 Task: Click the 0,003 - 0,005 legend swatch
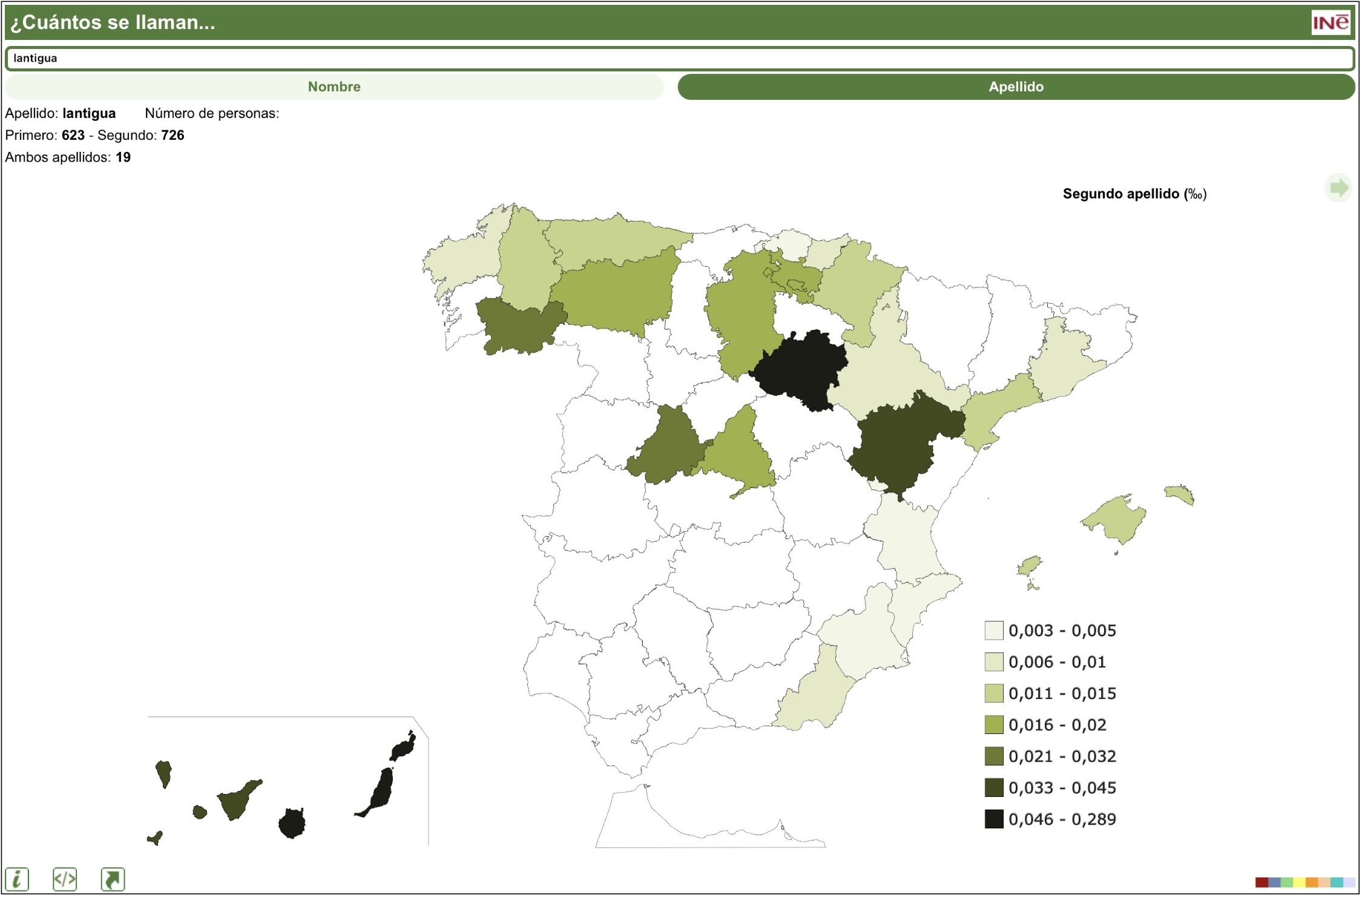[994, 631]
